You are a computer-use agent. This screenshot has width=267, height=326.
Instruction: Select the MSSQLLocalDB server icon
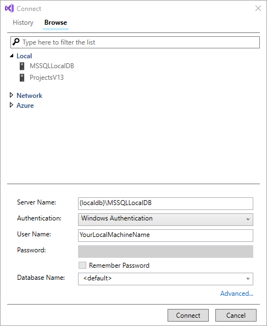click(22, 66)
